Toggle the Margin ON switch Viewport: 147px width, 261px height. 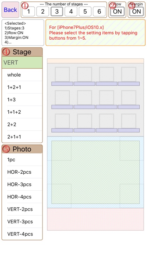click(x=137, y=11)
